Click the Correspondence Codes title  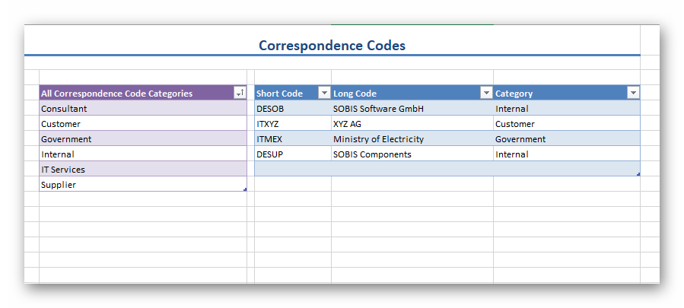pos(332,46)
